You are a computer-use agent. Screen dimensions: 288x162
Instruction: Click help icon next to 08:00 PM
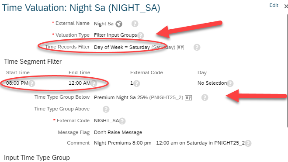click(31, 83)
